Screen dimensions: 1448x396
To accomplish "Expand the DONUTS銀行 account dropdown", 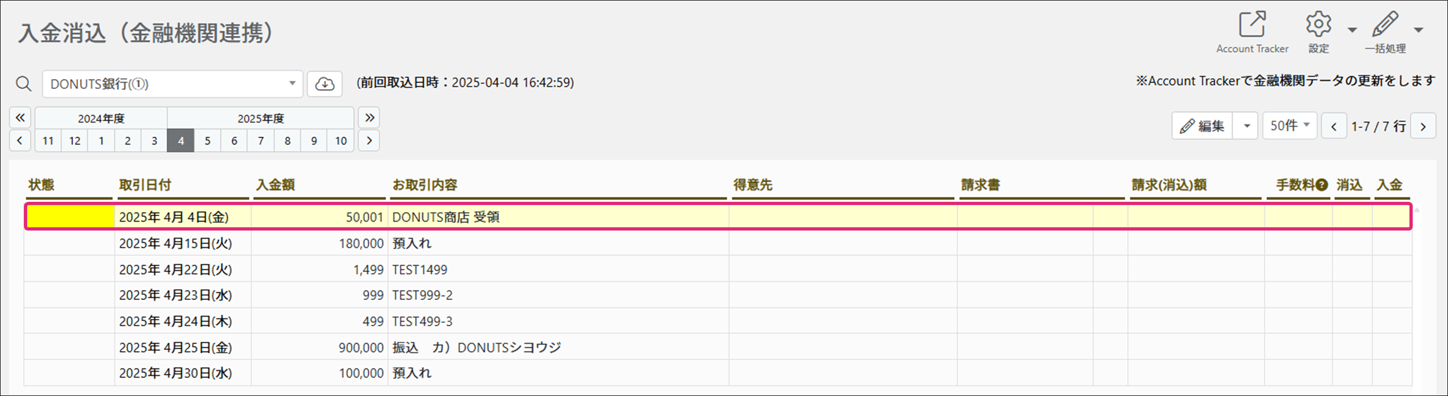I will (x=292, y=84).
